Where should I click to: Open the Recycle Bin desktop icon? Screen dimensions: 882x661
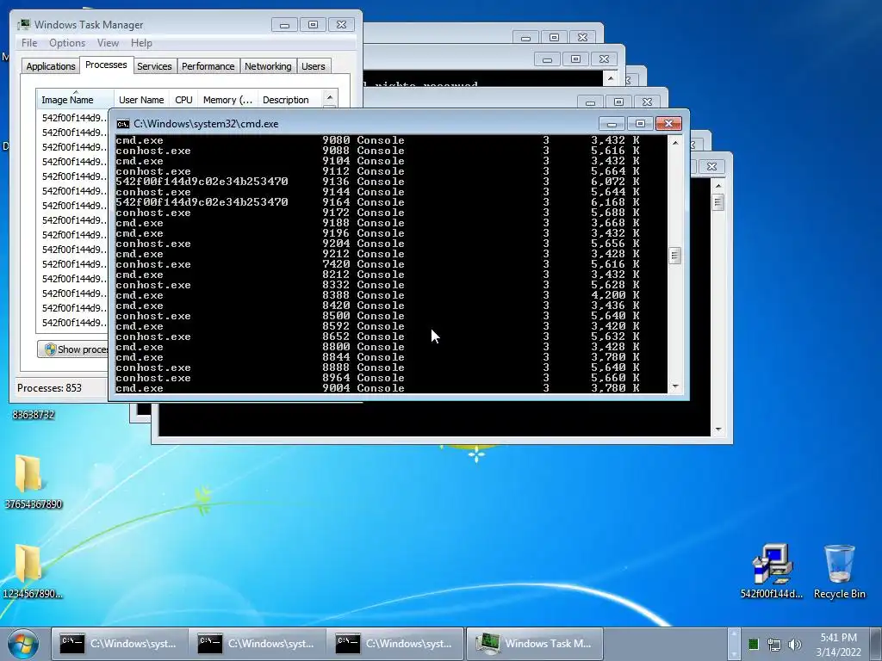pyautogui.click(x=839, y=571)
